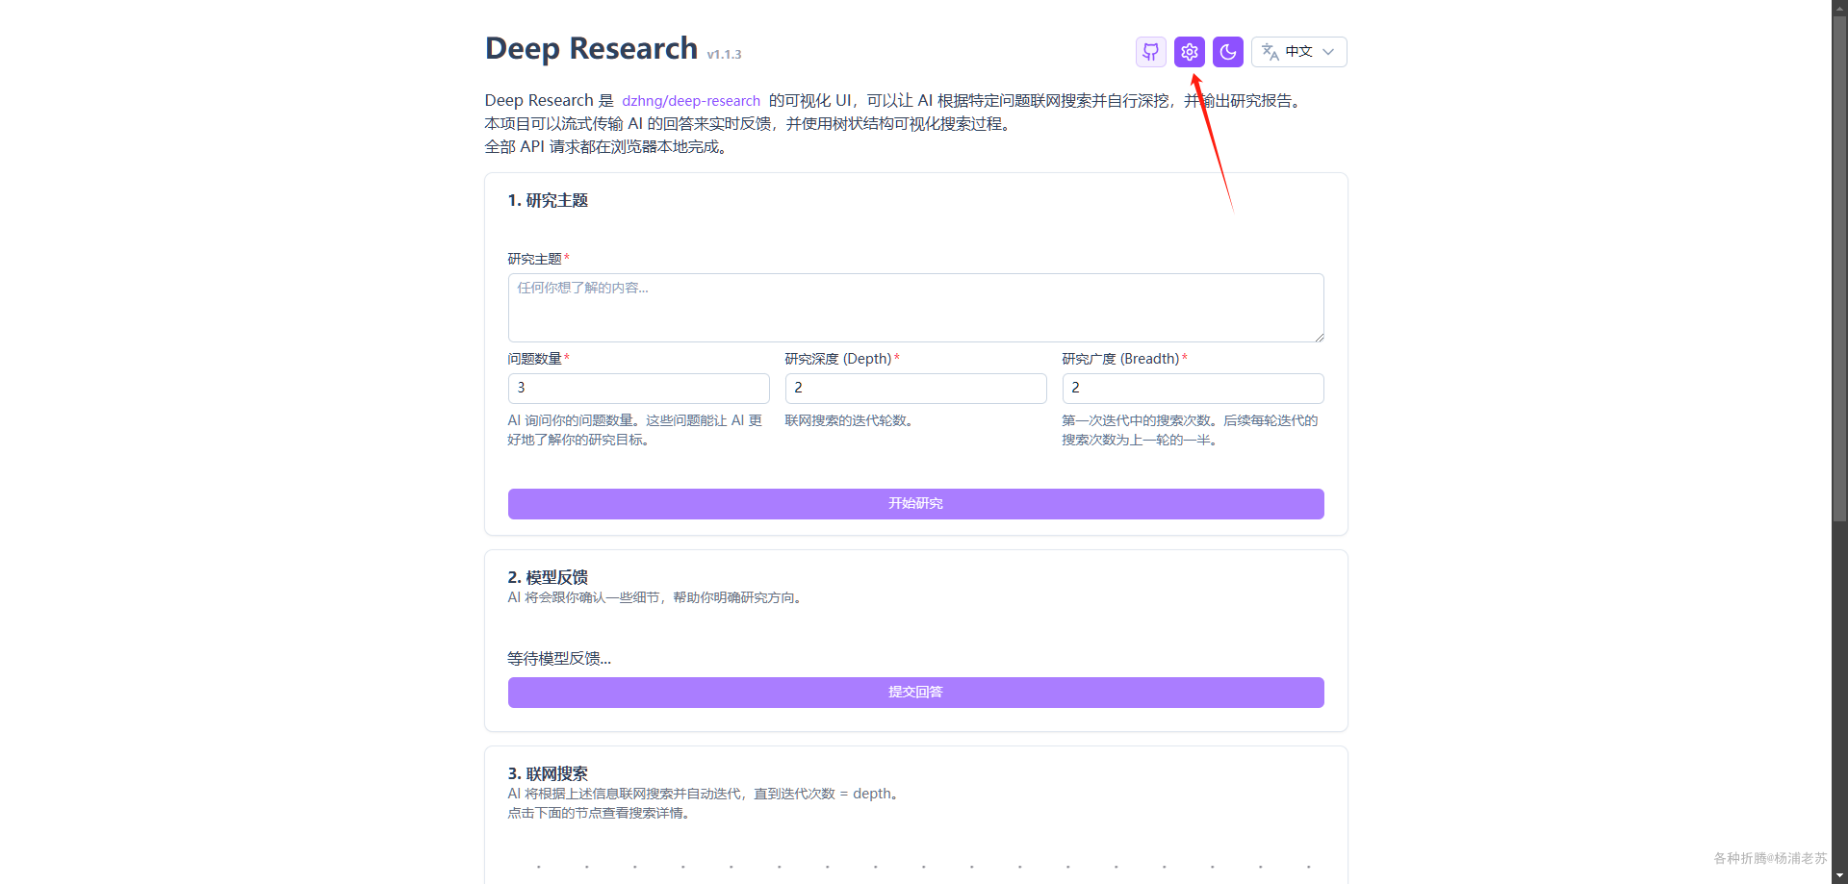The height and width of the screenshot is (884, 1848).
Task: Click the text 'AI 将会跟你确认一些细节'
Action: [x=583, y=597]
